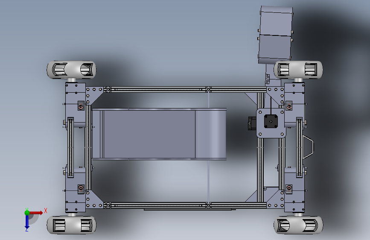This screenshot has width=370, height=240.
Task: Click the blue Z axis arrow of the triad
Action: pos(27,222)
